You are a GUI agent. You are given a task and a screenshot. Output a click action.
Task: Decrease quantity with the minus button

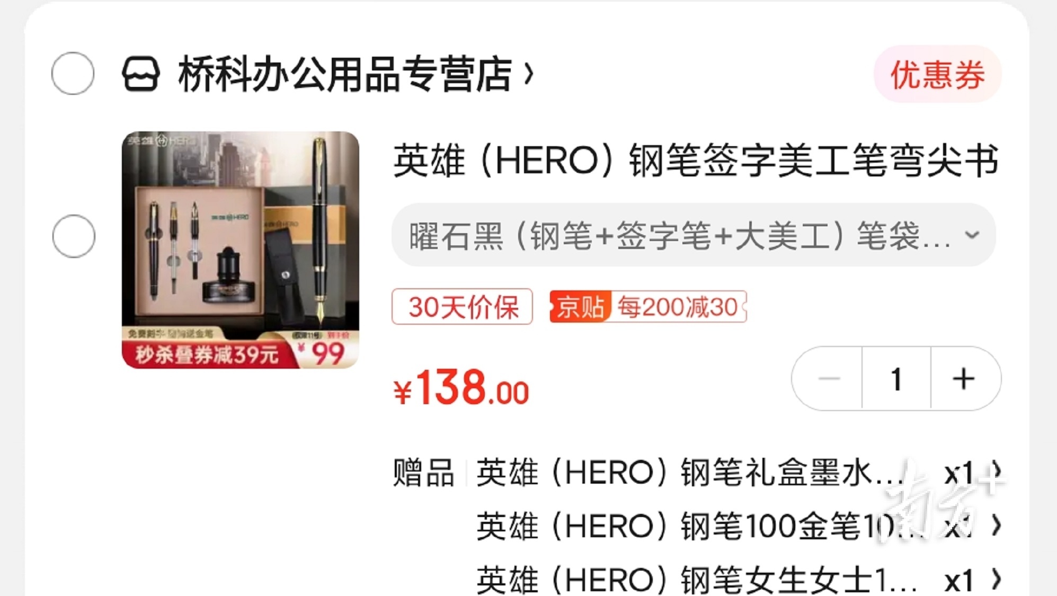(828, 378)
